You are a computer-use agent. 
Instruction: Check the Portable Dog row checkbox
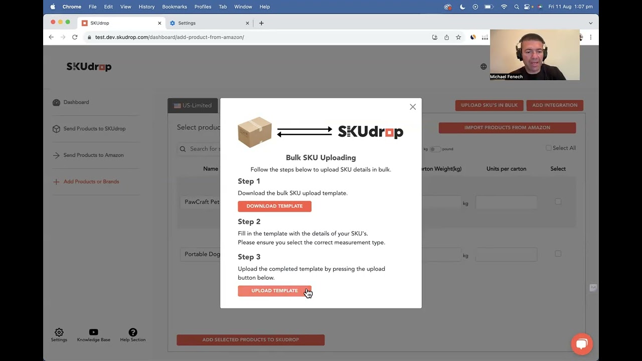tap(558, 254)
